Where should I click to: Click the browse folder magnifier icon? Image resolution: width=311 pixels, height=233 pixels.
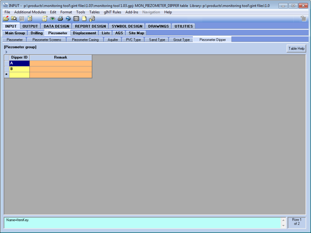[x=14, y=19]
